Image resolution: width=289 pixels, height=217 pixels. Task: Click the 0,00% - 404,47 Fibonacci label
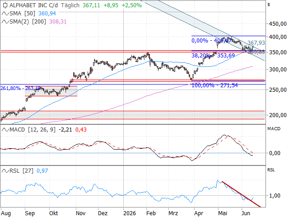(x=212, y=40)
